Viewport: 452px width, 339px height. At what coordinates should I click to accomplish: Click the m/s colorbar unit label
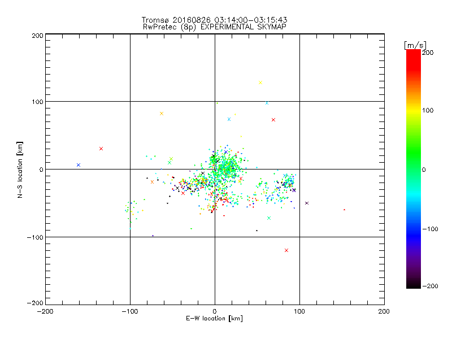415,45
